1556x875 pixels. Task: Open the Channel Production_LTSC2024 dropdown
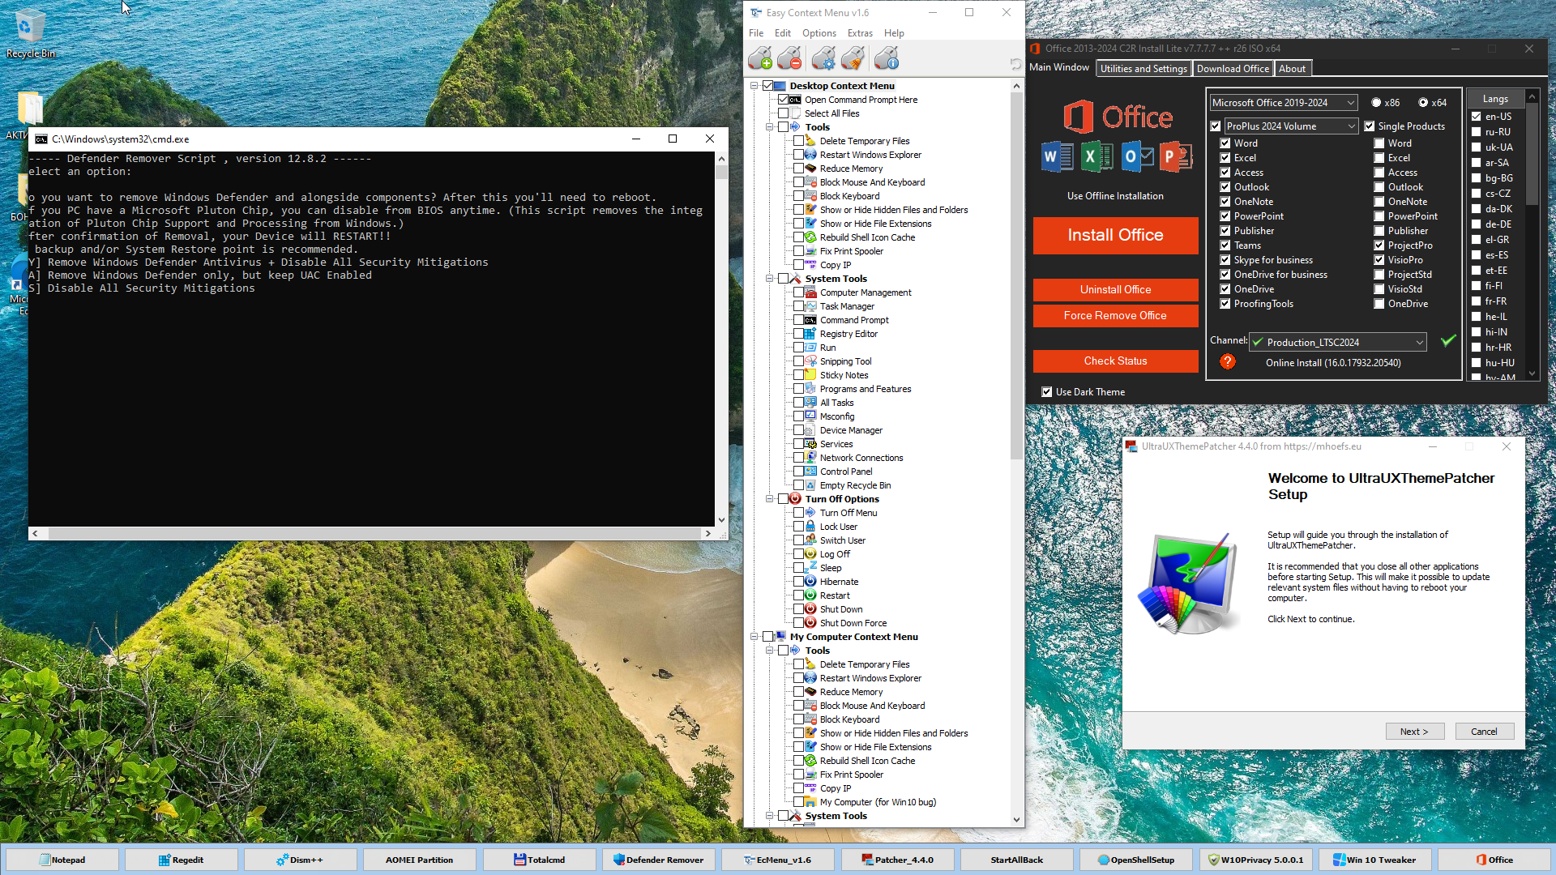(x=1338, y=342)
